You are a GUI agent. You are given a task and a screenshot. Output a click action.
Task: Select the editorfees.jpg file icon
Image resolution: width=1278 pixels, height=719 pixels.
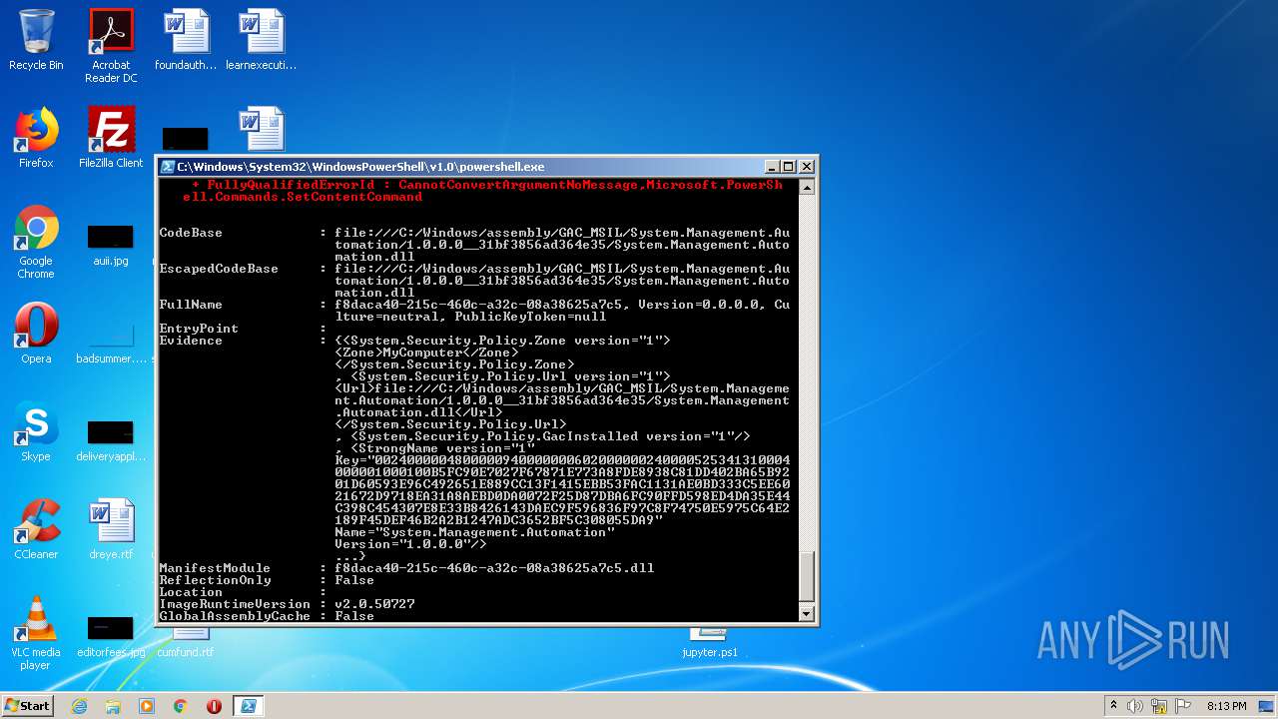(x=111, y=635)
